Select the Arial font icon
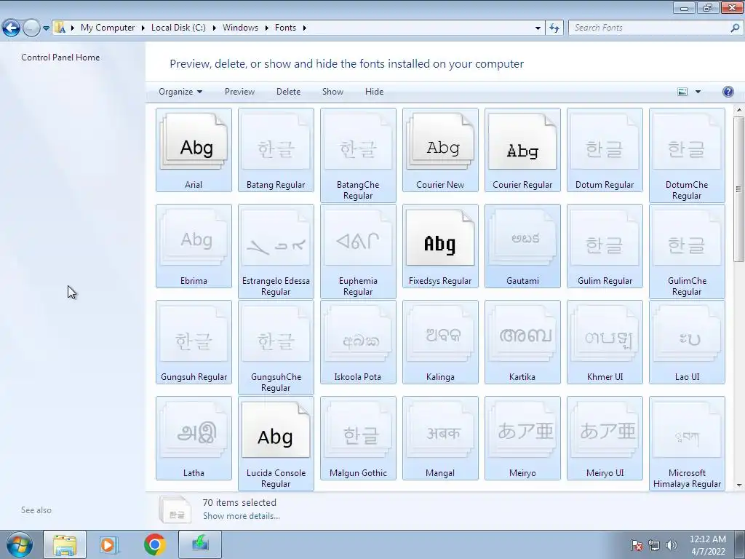The image size is (745, 559). 194,150
